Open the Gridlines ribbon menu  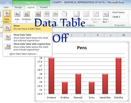(x=27, y=17)
